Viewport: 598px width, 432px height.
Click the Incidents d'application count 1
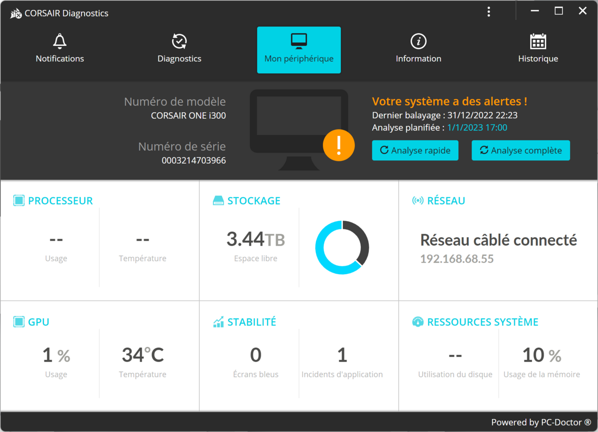(342, 355)
